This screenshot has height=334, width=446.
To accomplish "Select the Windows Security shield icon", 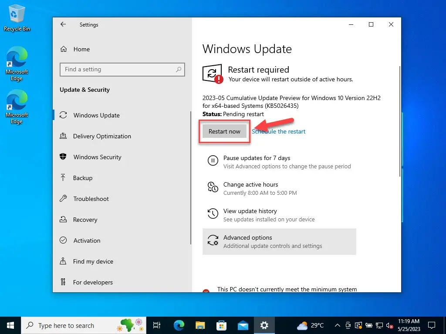I will click(x=63, y=157).
